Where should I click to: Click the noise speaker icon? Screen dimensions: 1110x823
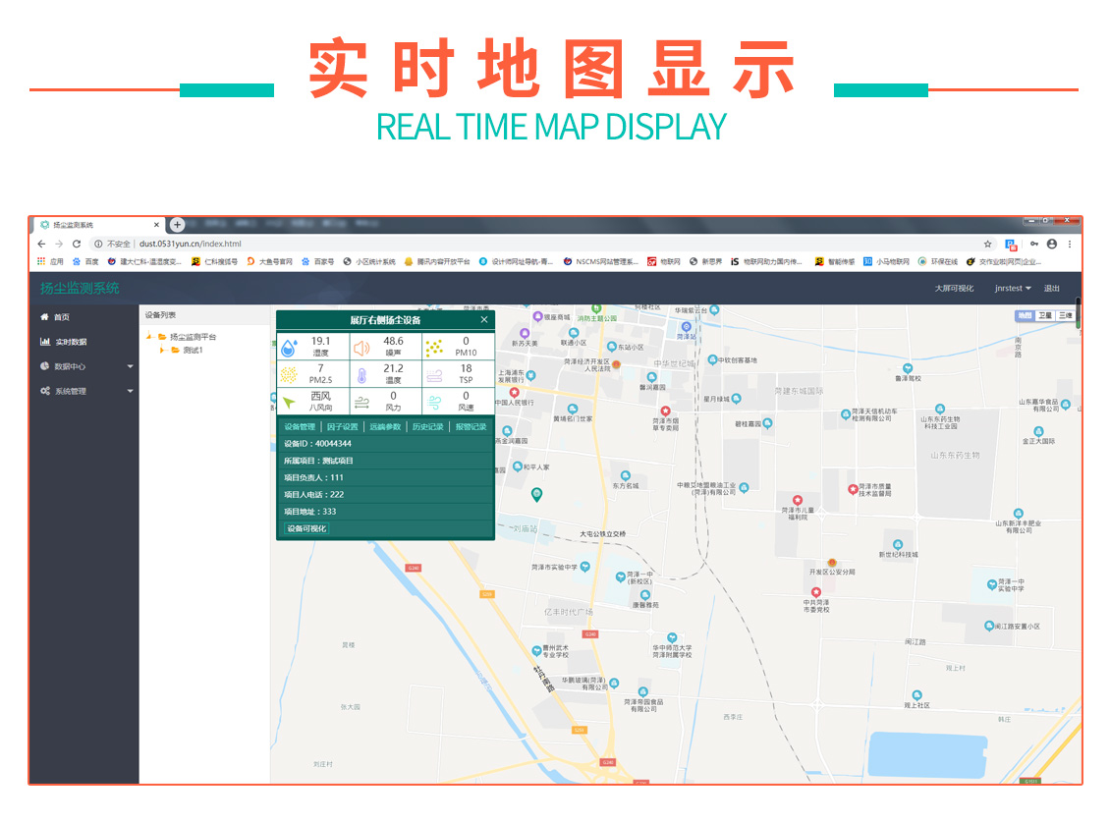pyautogui.click(x=361, y=348)
